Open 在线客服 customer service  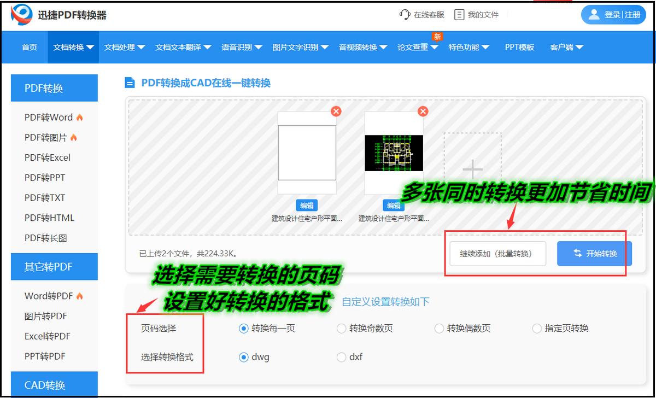[429, 15]
